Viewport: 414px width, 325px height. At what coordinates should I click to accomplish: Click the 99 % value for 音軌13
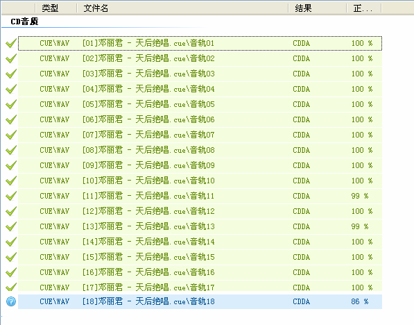point(360,227)
